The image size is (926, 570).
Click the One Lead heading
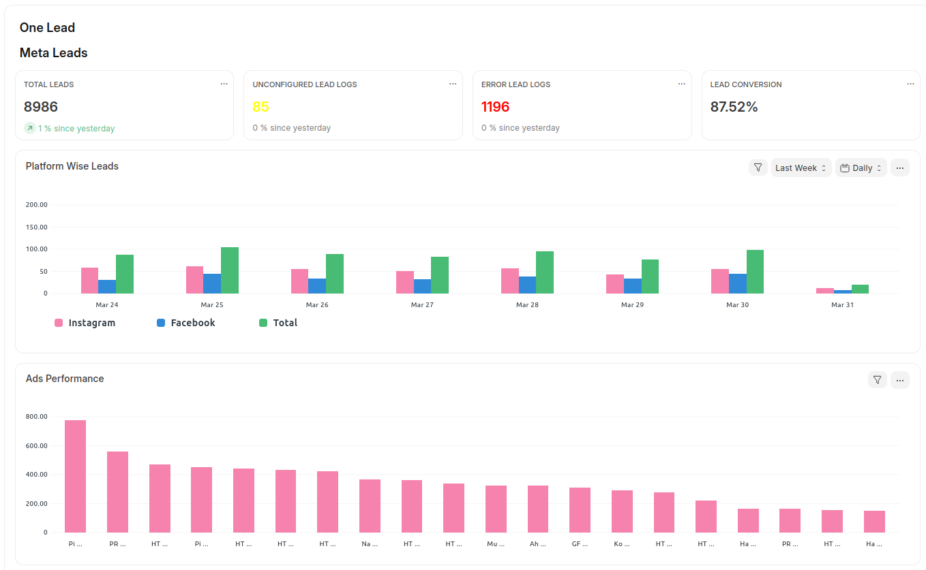click(47, 28)
